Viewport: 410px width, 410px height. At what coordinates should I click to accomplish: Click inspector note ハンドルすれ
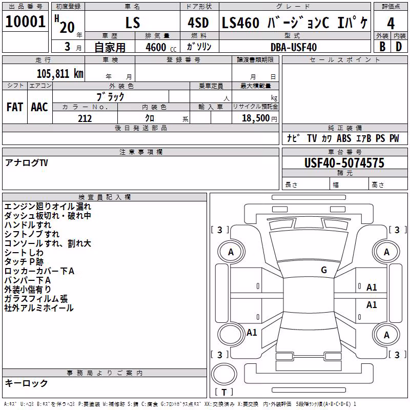pyautogui.click(x=28, y=225)
